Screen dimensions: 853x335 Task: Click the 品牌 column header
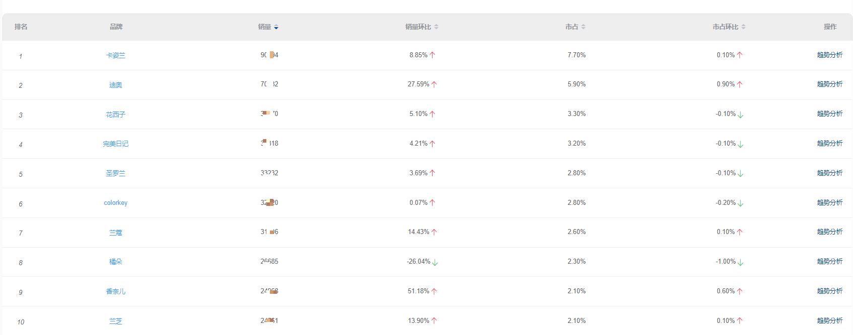tap(116, 27)
